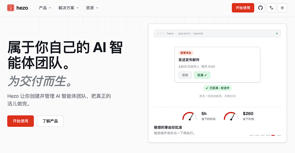This screenshot has height=153, width=295.
Task: Click the 为交付而生。 italic tagline
Action: click(40, 81)
